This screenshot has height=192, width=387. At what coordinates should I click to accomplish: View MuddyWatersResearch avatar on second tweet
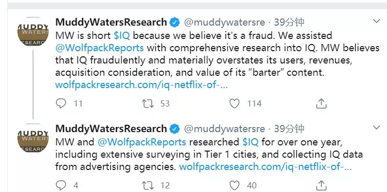coord(33,138)
